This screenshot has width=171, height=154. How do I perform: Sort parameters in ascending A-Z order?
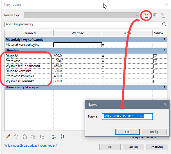pyautogui.click(x=54, y=137)
